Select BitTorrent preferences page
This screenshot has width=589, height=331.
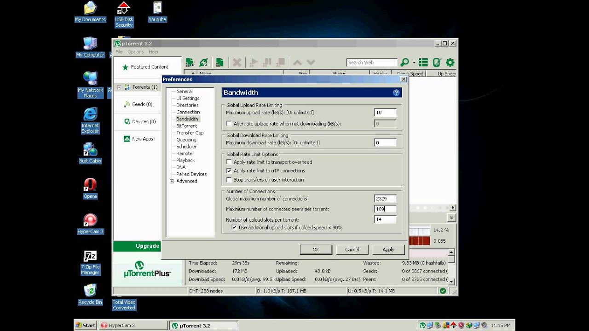pyautogui.click(x=187, y=126)
